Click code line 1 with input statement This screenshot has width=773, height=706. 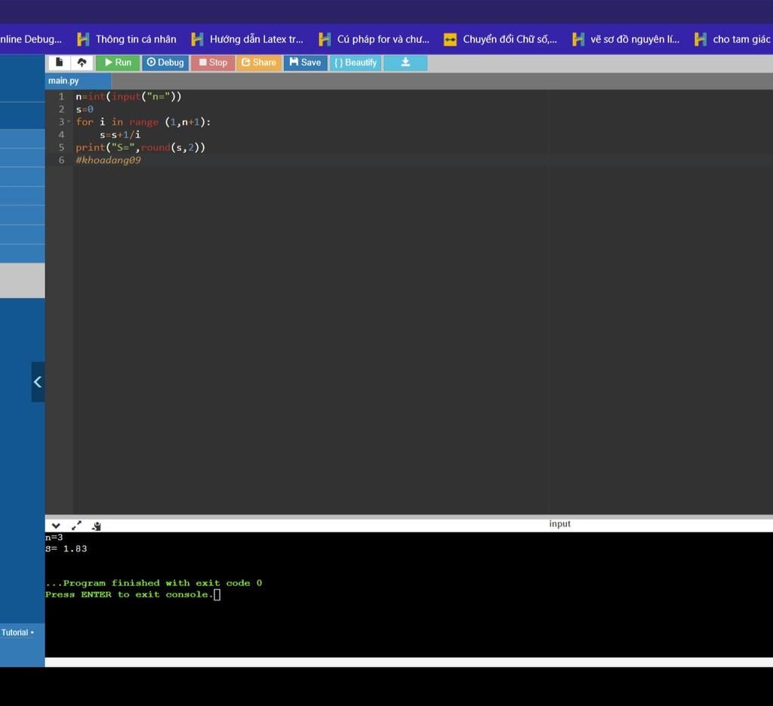click(128, 97)
